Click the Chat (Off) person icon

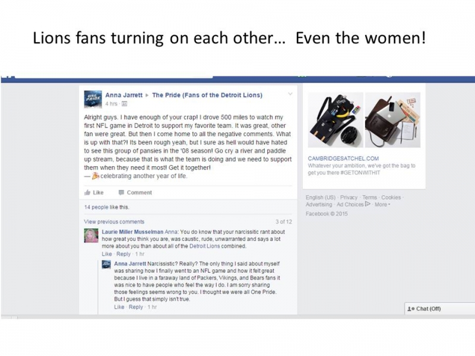tap(410, 309)
